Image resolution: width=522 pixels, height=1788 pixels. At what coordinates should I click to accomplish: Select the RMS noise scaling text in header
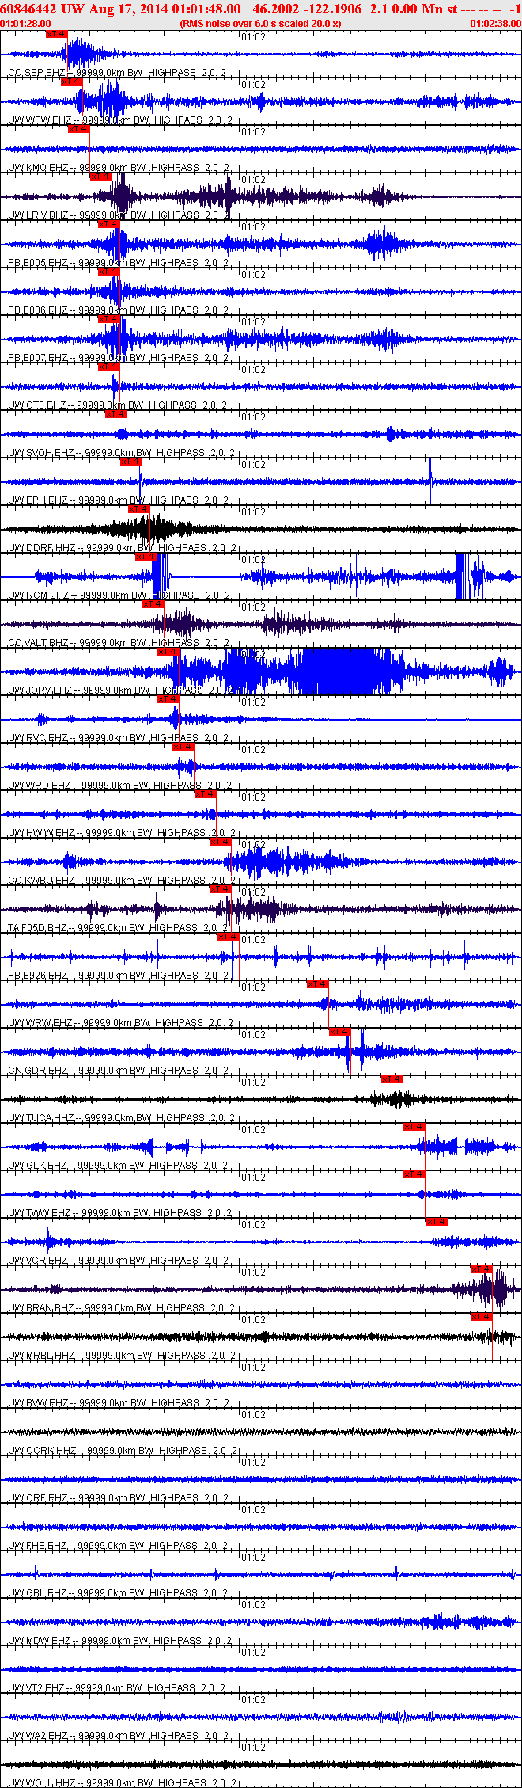click(x=261, y=24)
